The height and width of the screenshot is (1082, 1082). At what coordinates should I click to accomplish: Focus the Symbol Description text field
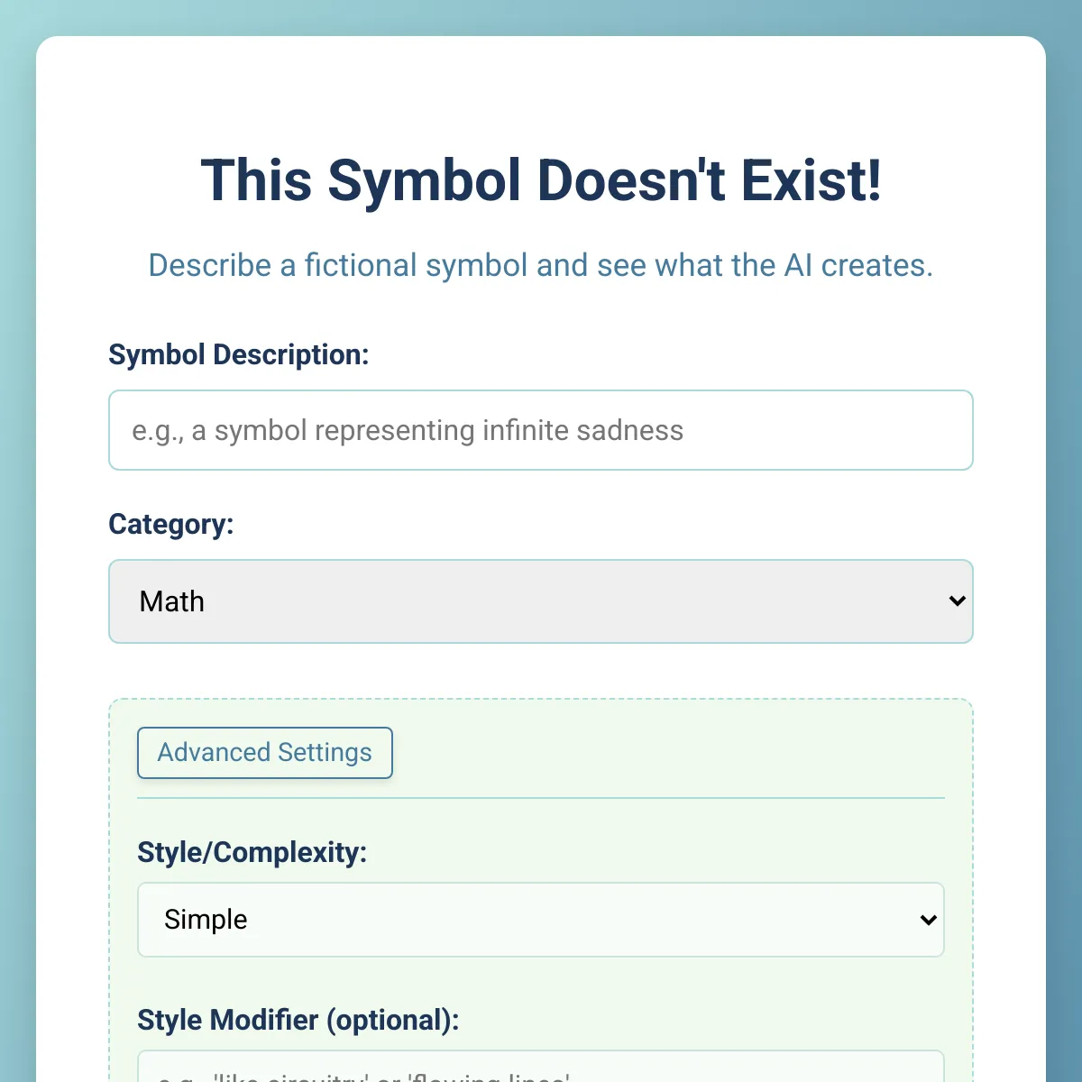[541, 430]
